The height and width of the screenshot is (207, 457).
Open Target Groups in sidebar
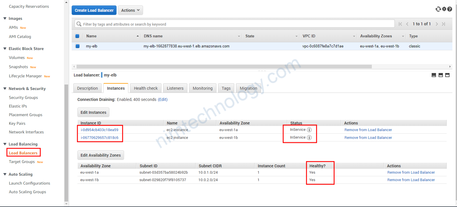pos(22,162)
